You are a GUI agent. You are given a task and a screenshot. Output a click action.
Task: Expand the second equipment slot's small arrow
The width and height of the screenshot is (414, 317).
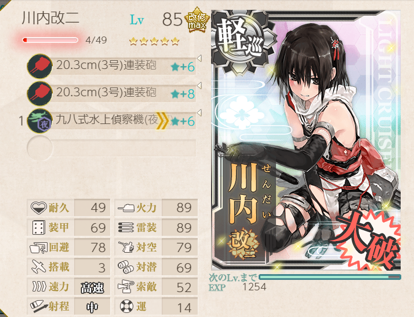click(199, 86)
